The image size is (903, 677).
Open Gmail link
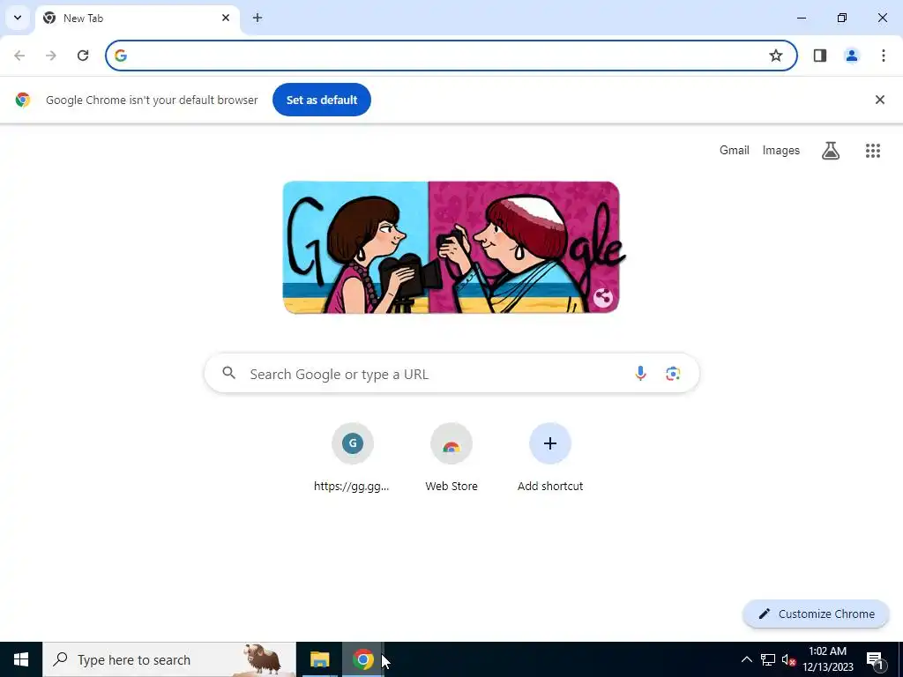tap(735, 150)
